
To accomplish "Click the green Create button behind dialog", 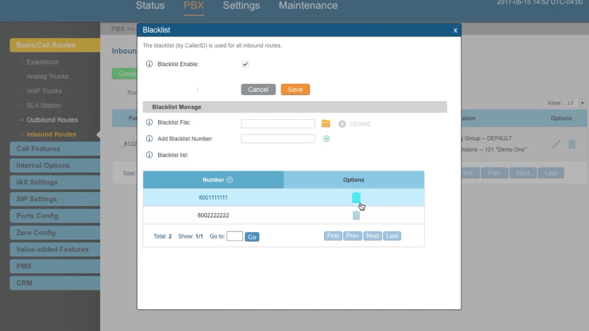I will pos(125,74).
